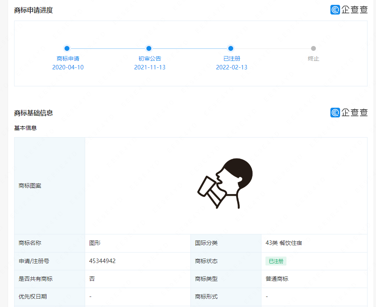376x307 pixels.
Task: Click the 已注册 timeline dot
Action: (231, 48)
